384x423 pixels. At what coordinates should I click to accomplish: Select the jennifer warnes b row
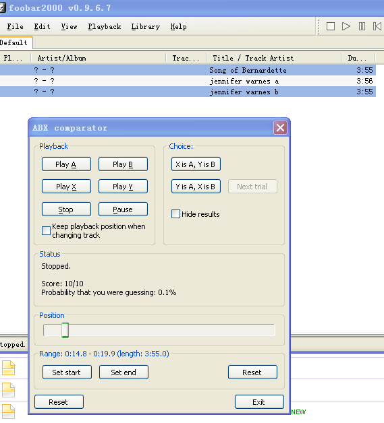(x=188, y=92)
